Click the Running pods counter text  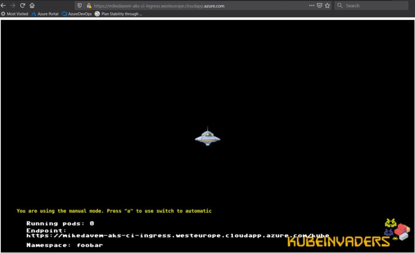click(x=60, y=223)
